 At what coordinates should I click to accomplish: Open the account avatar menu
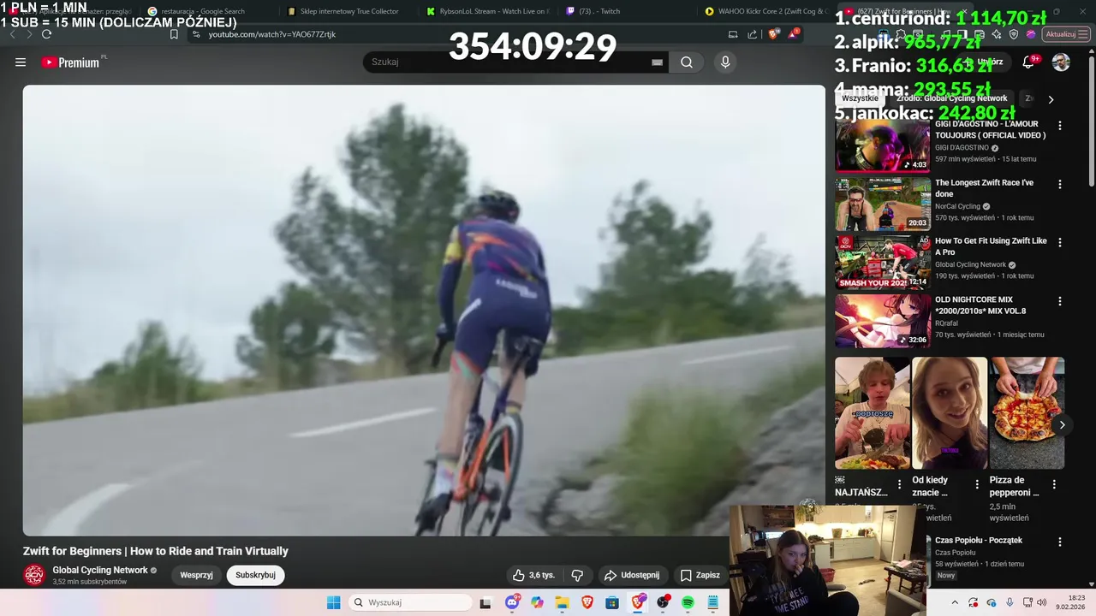(x=1061, y=62)
